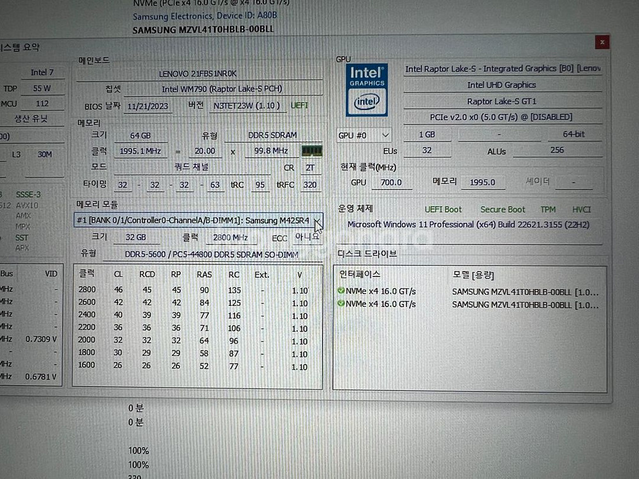Click the 1995.1 MHz memory clock value
639x479 pixels.
pos(140,151)
